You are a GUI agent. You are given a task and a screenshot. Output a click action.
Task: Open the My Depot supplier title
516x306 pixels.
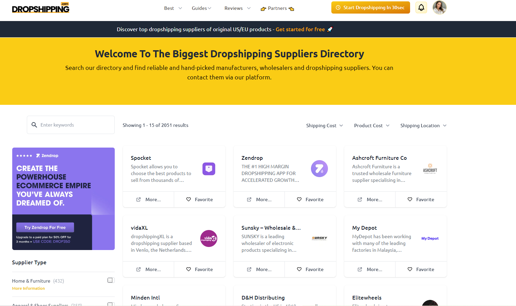coord(365,228)
